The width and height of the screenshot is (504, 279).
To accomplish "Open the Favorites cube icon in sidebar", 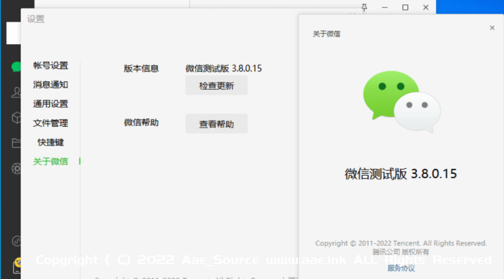I will [15, 118].
